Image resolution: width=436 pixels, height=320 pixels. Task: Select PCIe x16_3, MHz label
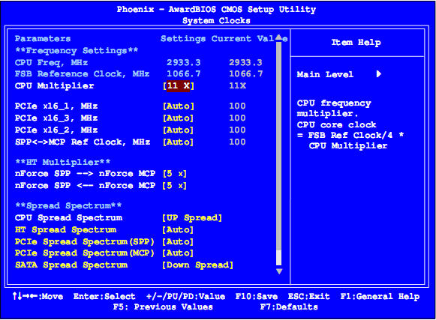point(56,118)
